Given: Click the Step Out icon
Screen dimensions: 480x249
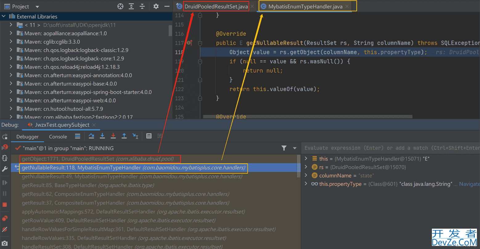Looking at the screenshot, I should tap(124, 136).
